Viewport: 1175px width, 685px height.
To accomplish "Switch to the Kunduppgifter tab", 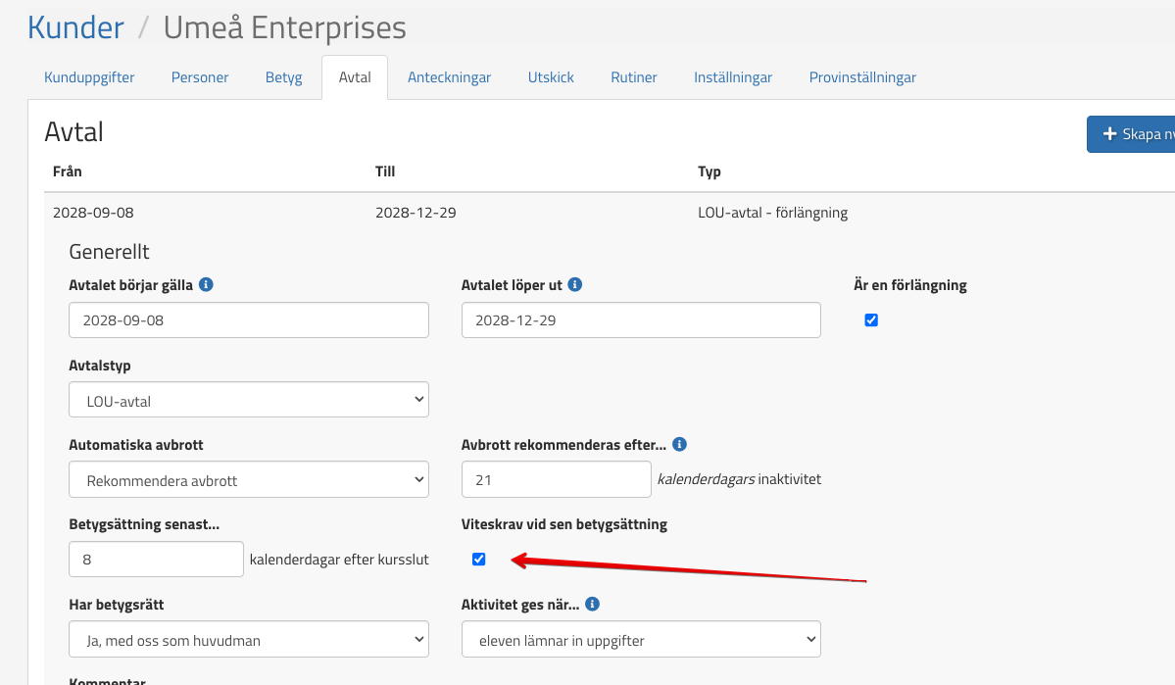I will [x=89, y=77].
